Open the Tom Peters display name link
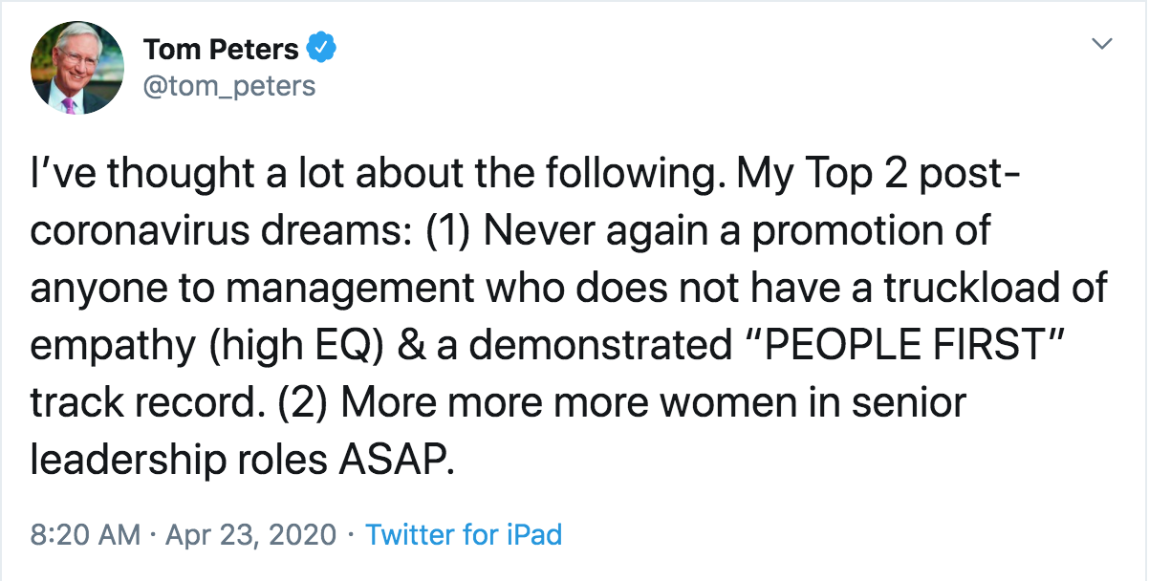The width and height of the screenshot is (1149, 581). coord(221,48)
